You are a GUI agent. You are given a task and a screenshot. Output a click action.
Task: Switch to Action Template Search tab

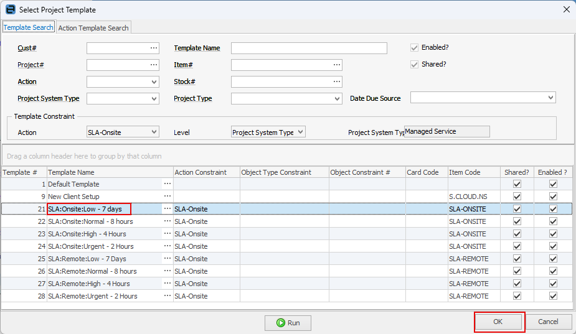tap(93, 28)
